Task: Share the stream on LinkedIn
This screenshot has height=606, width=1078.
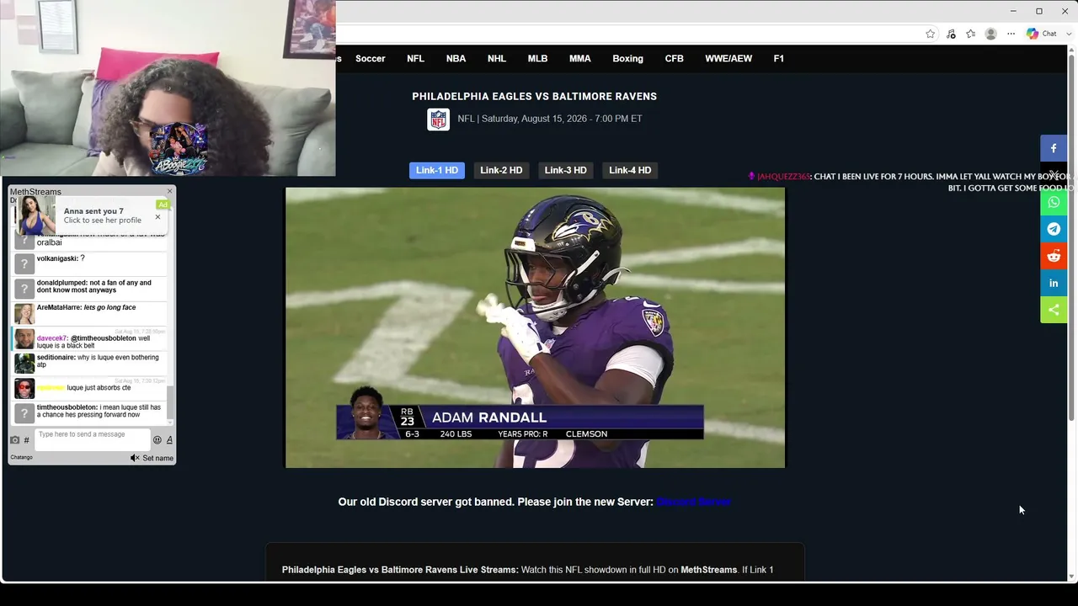Action: tap(1054, 283)
